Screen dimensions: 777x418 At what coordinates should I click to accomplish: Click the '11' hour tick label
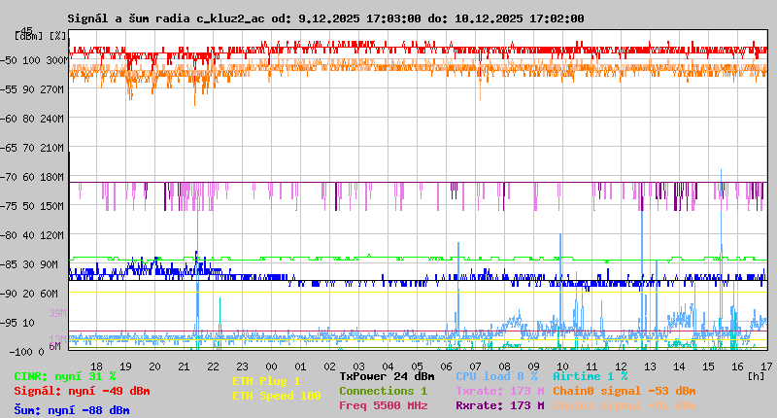pyautogui.click(x=591, y=366)
